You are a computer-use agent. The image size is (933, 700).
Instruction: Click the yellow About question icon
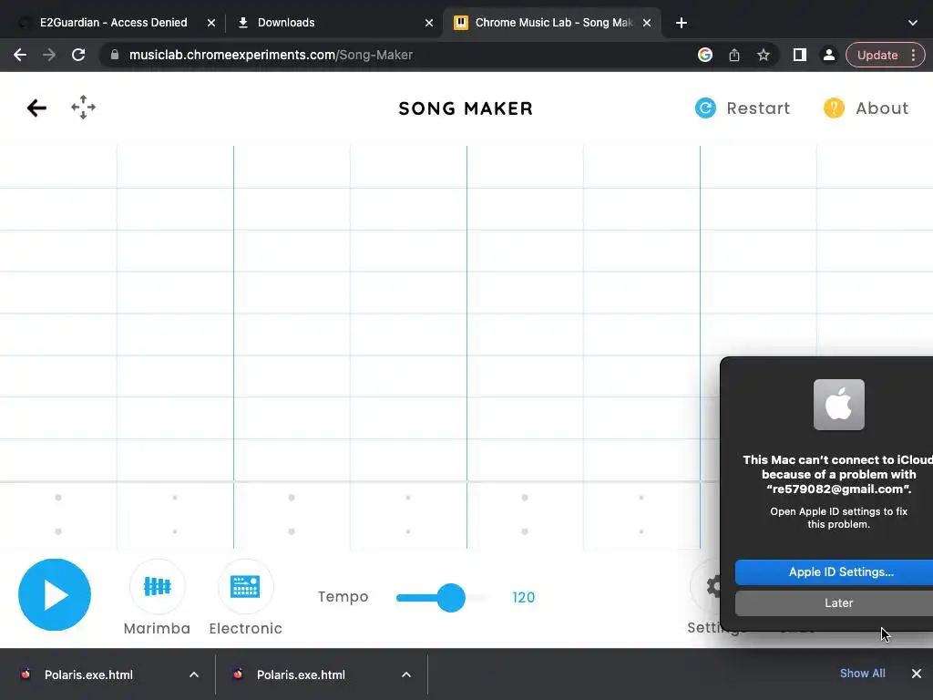point(834,108)
